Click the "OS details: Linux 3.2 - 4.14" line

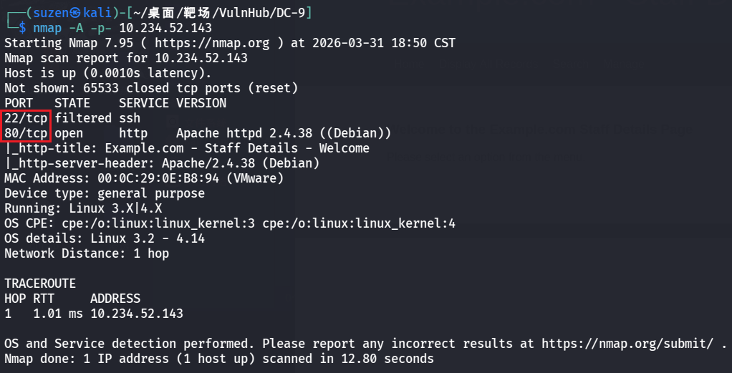[105, 238]
